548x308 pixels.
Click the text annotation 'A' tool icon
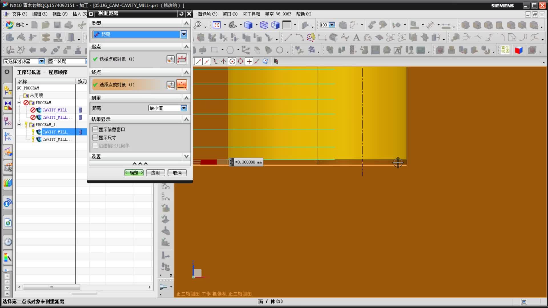tap(356, 37)
